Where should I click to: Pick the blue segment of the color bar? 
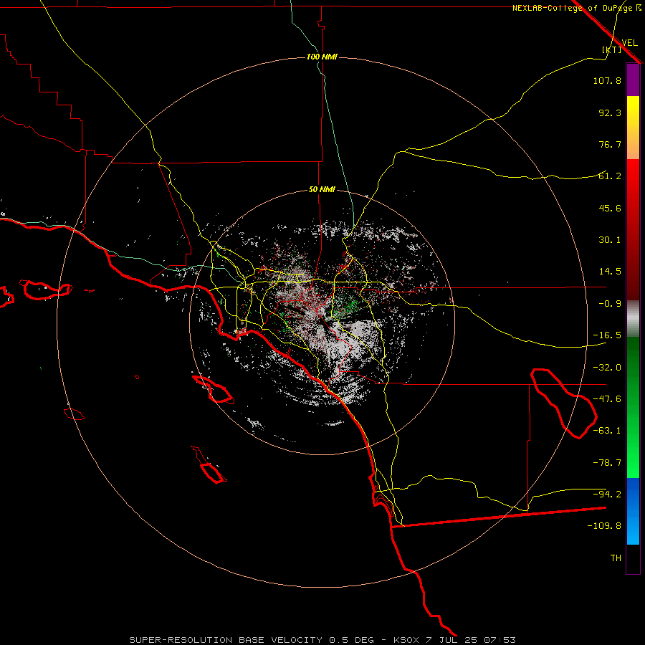click(x=633, y=511)
